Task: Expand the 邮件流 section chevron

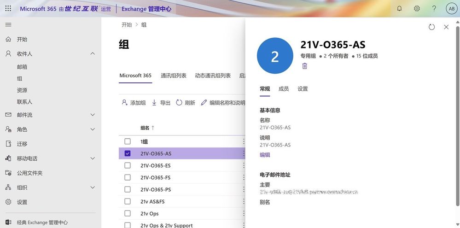Action: coord(93,115)
